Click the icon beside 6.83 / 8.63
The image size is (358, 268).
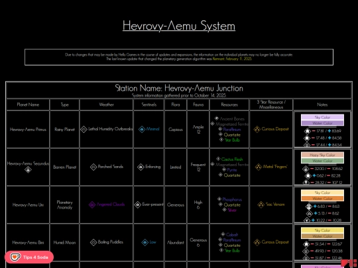tap(309, 206)
